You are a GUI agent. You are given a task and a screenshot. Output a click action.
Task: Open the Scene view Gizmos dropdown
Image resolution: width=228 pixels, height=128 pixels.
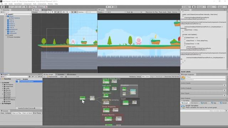(x=82, y=12)
